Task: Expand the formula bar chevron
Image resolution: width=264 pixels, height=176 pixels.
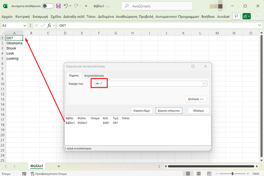Action: tap(259, 25)
